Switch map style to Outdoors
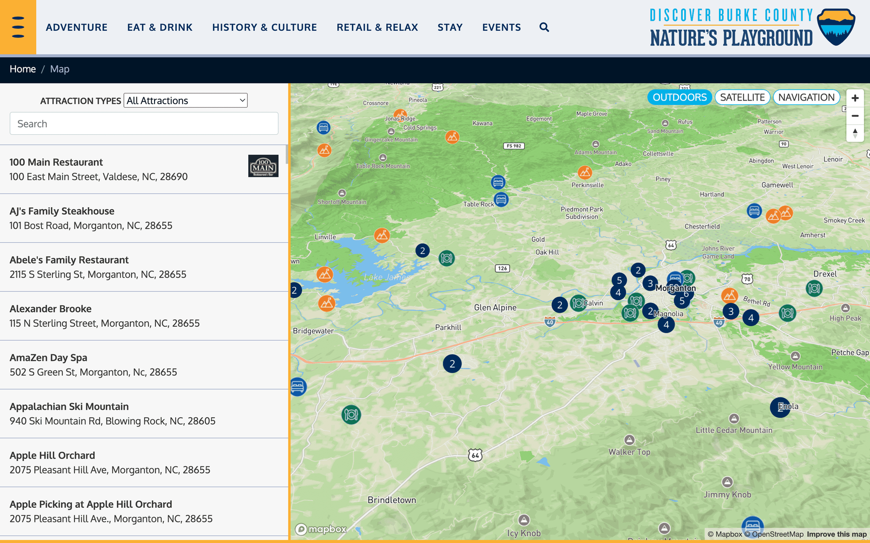Image resolution: width=870 pixels, height=543 pixels. coord(680,98)
